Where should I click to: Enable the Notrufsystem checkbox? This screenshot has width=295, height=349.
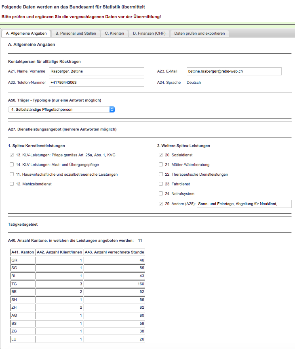pyautogui.click(x=161, y=193)
